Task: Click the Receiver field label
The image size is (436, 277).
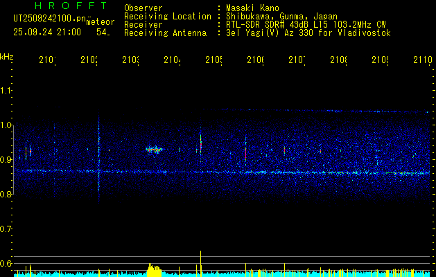Action: (143, 25)
